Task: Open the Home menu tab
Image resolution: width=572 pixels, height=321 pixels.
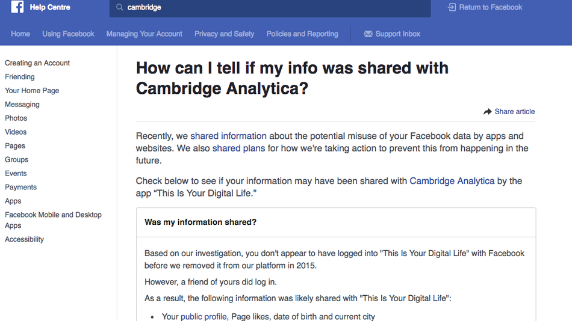Action: point(20,34)
